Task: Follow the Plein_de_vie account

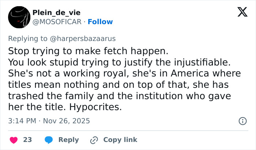Action: click(101, 22)
